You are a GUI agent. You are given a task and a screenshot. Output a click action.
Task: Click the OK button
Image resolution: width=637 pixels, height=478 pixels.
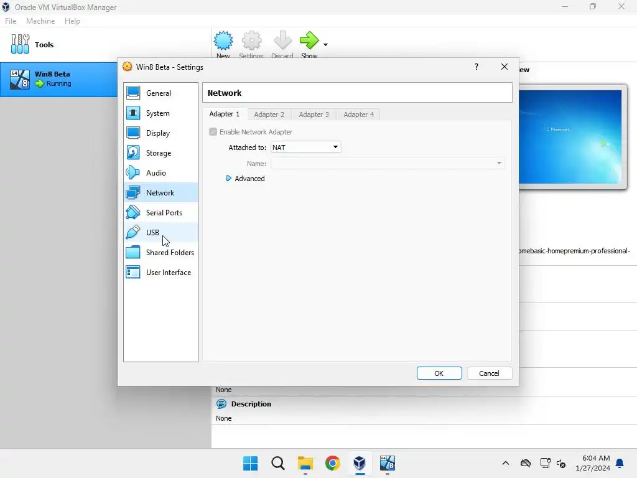[x=439, y=373]
